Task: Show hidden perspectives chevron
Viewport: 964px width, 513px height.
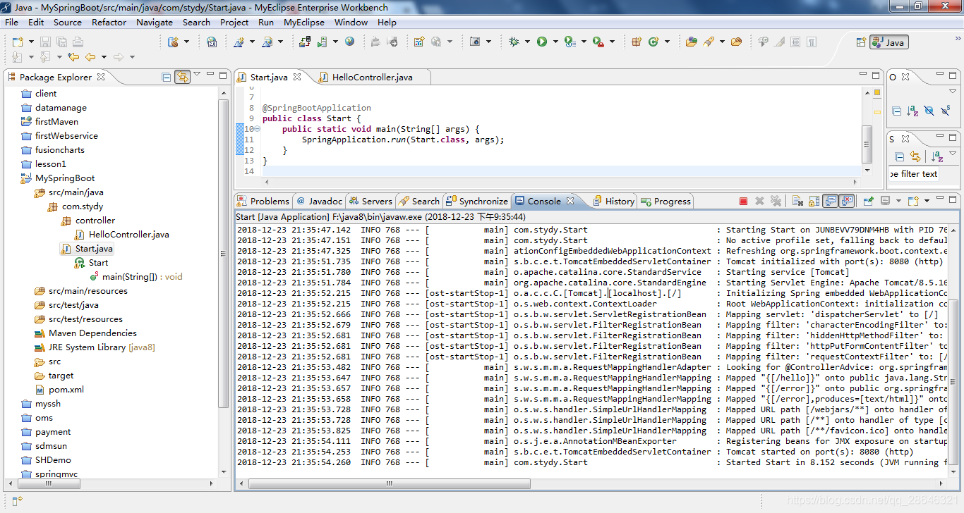Action: click(958, 39)
